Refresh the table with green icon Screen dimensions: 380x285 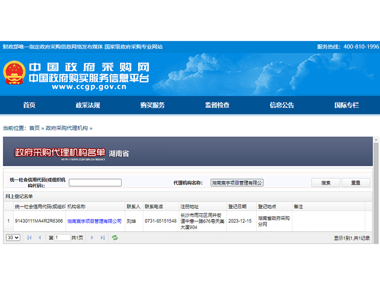(114, 238)
